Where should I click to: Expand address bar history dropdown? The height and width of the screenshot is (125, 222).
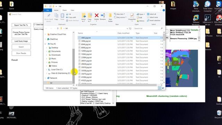(x=127, y=28)
